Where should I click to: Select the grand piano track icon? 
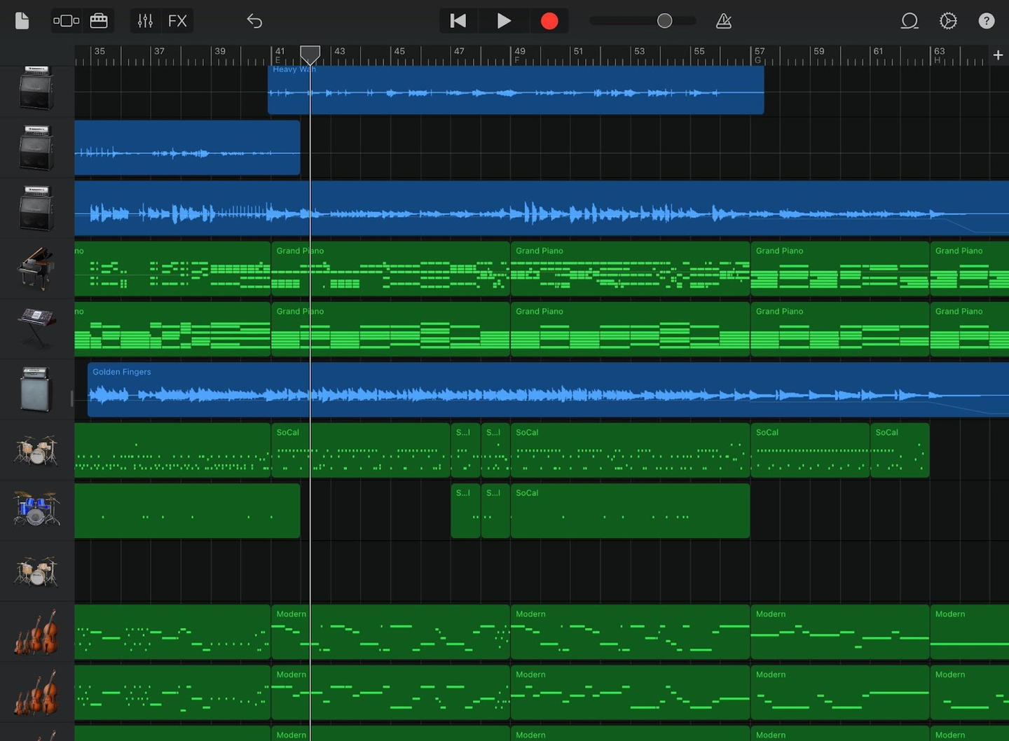click(36, 268)
